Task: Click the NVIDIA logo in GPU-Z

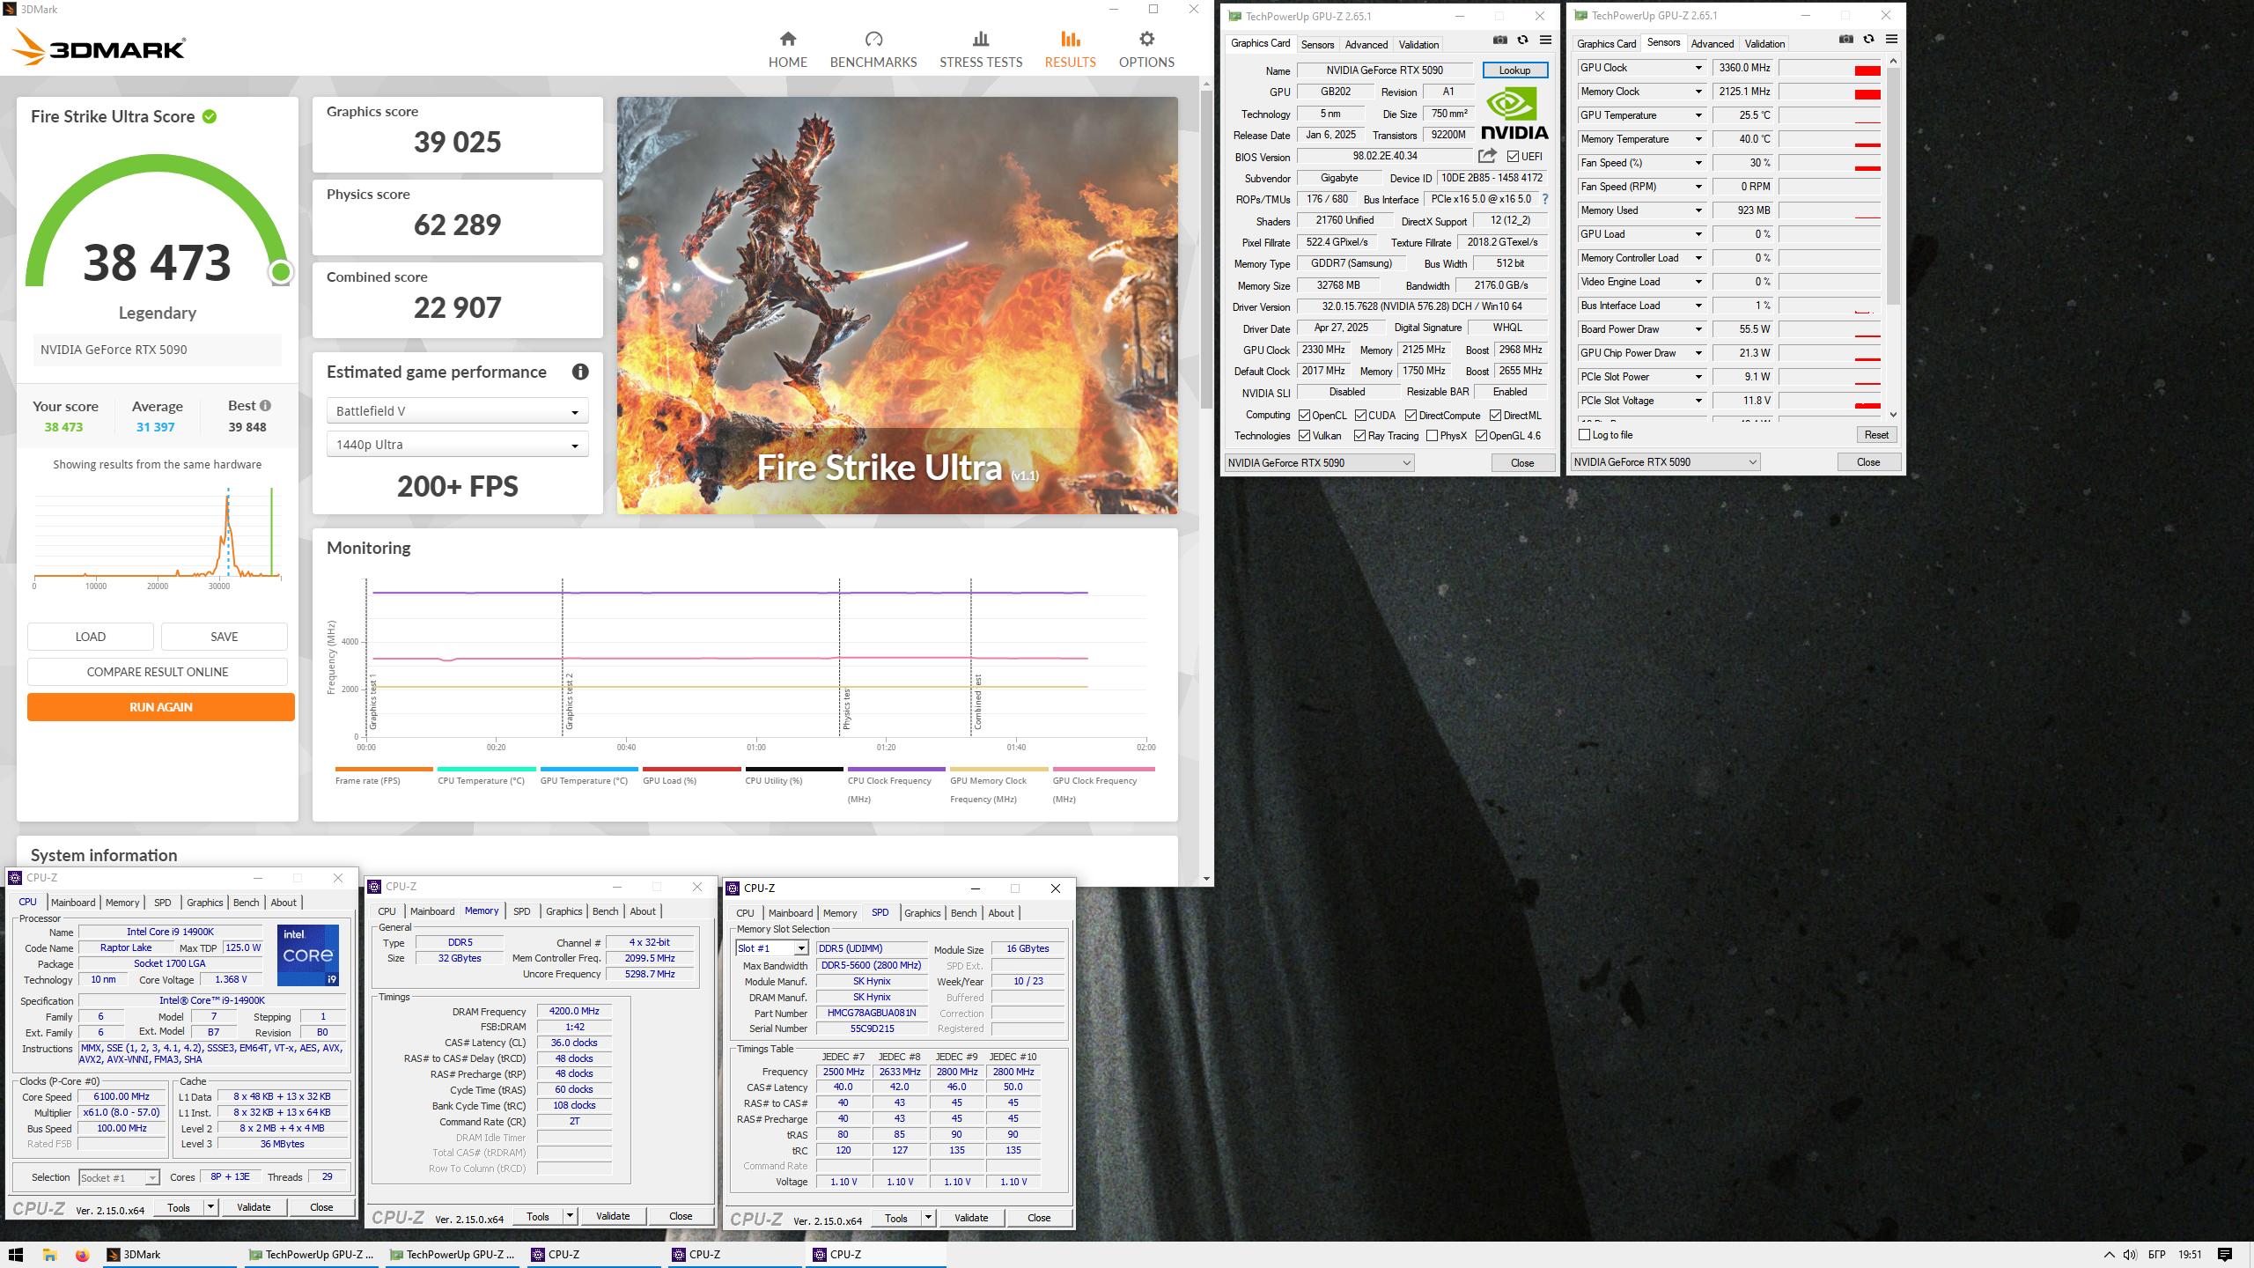Action: (x=1514, y=114)
